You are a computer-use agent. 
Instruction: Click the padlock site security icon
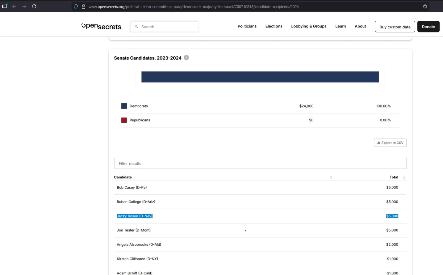point(84,6)
